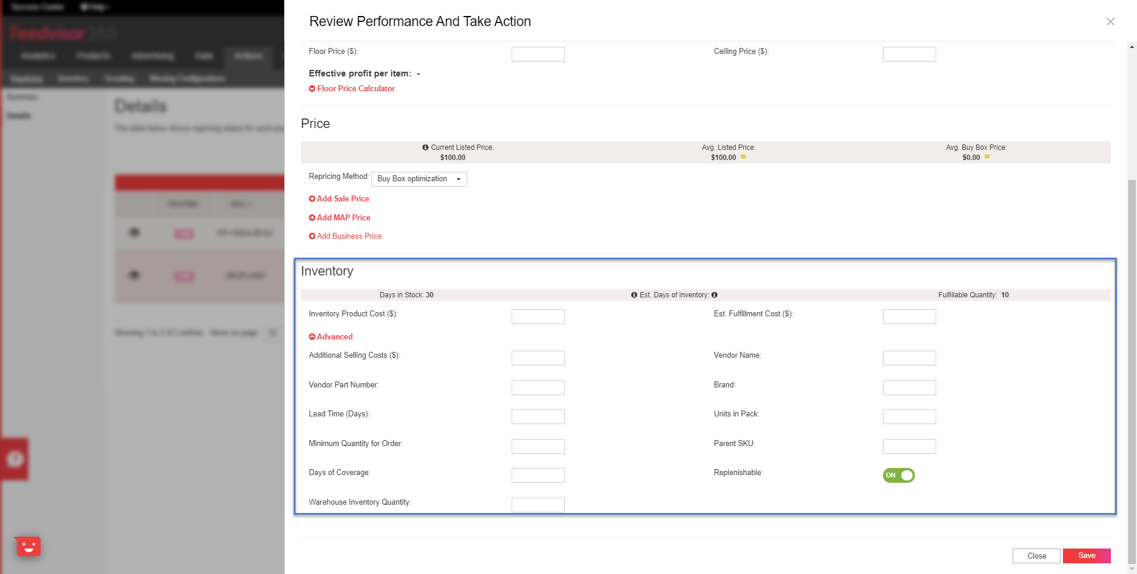Click the plus icon next to Add Sale Price
The width and height of the screenshot is (1137, 574).
[312, 198]
